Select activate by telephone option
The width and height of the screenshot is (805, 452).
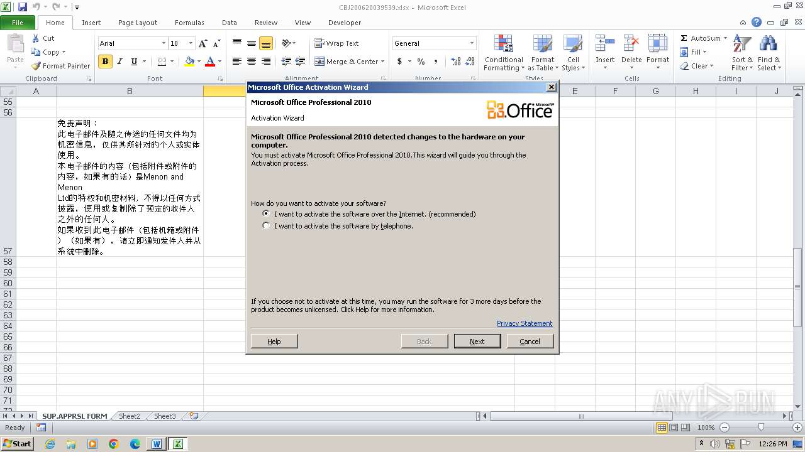tap(266, 226)
